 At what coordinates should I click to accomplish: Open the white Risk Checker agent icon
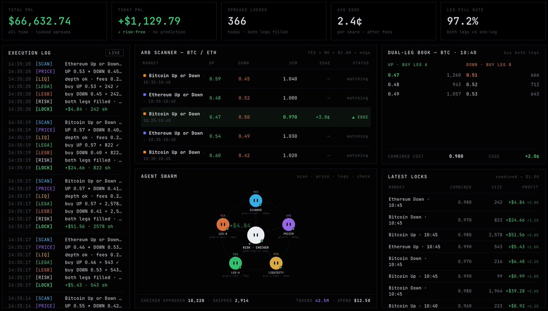coord(256,235)
